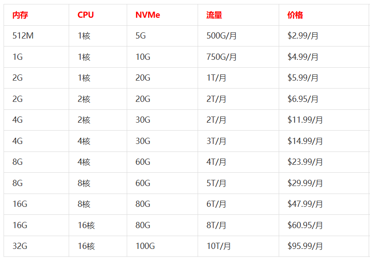The image size is (370, 260).
Task: Click the 价格 column header
Action: [295, 15]
